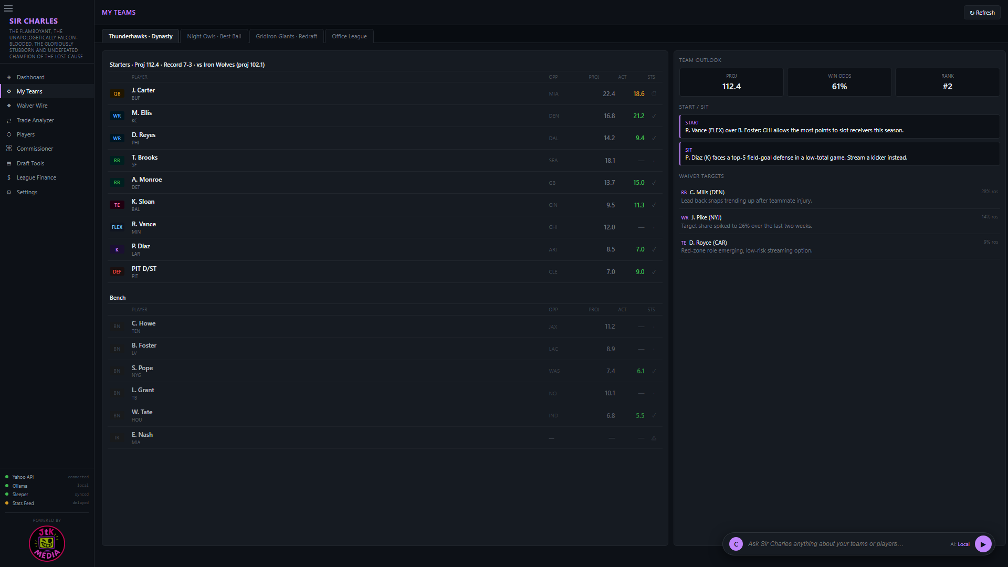Toggle the AI: Local model selector
The height and width of the screenshot is (567, 1008).
(x=960, y=544)
